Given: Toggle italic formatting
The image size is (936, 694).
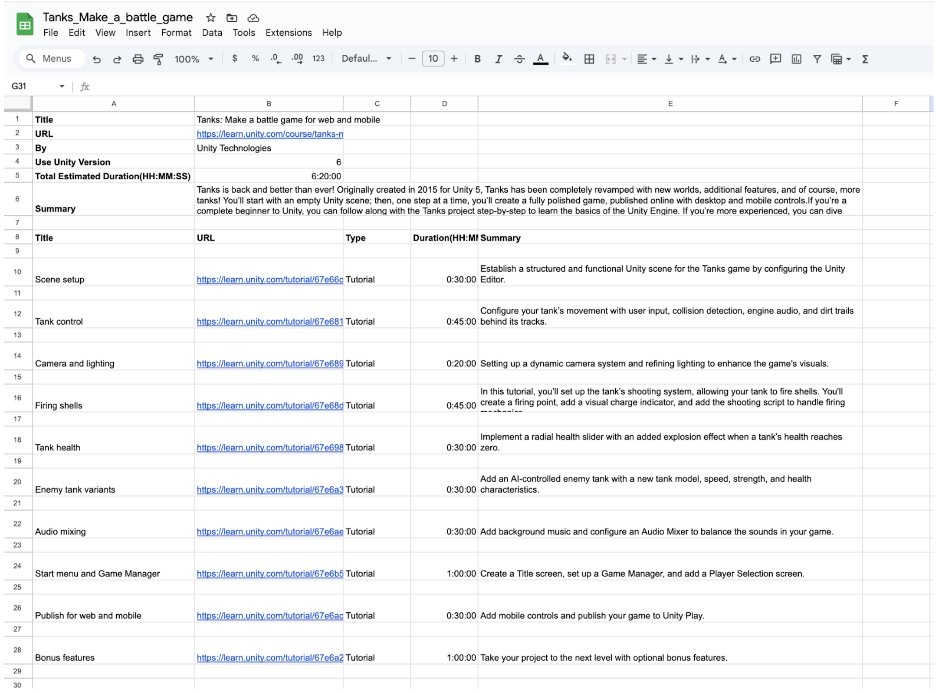Looking at the screenshot, I should (x=498, y=59).
